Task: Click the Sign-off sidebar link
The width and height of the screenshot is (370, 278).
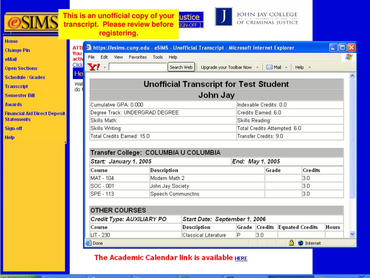Action: coord(13,129)
